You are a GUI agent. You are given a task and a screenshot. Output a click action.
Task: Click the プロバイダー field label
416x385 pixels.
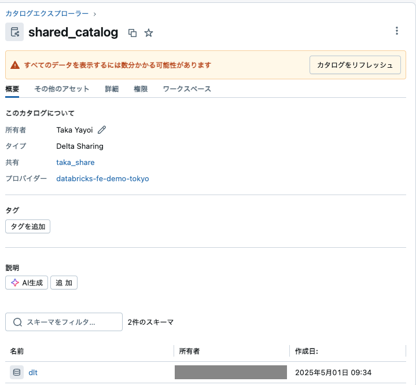pos(26,178)
